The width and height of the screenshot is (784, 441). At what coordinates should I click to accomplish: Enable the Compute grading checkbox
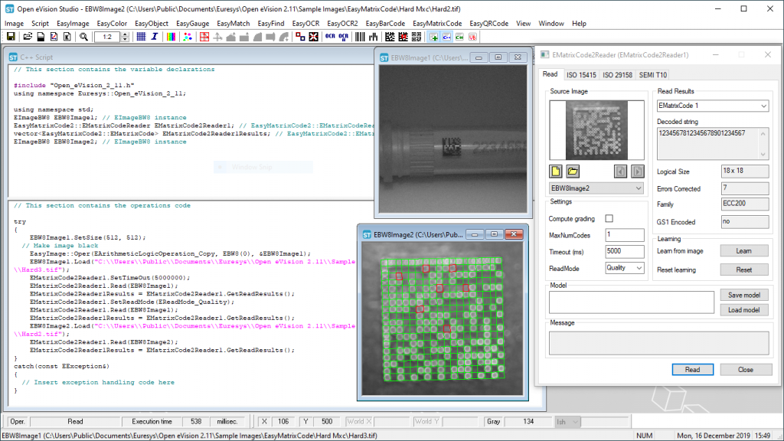tap(609, 218)
